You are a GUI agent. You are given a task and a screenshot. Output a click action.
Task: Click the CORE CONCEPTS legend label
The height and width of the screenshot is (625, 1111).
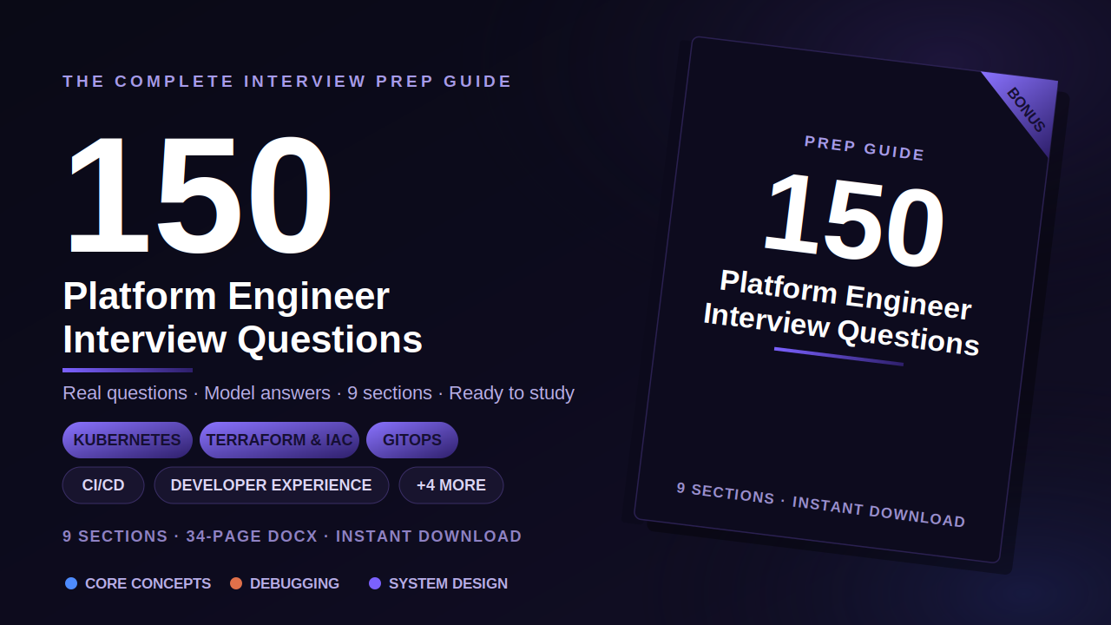148,583
